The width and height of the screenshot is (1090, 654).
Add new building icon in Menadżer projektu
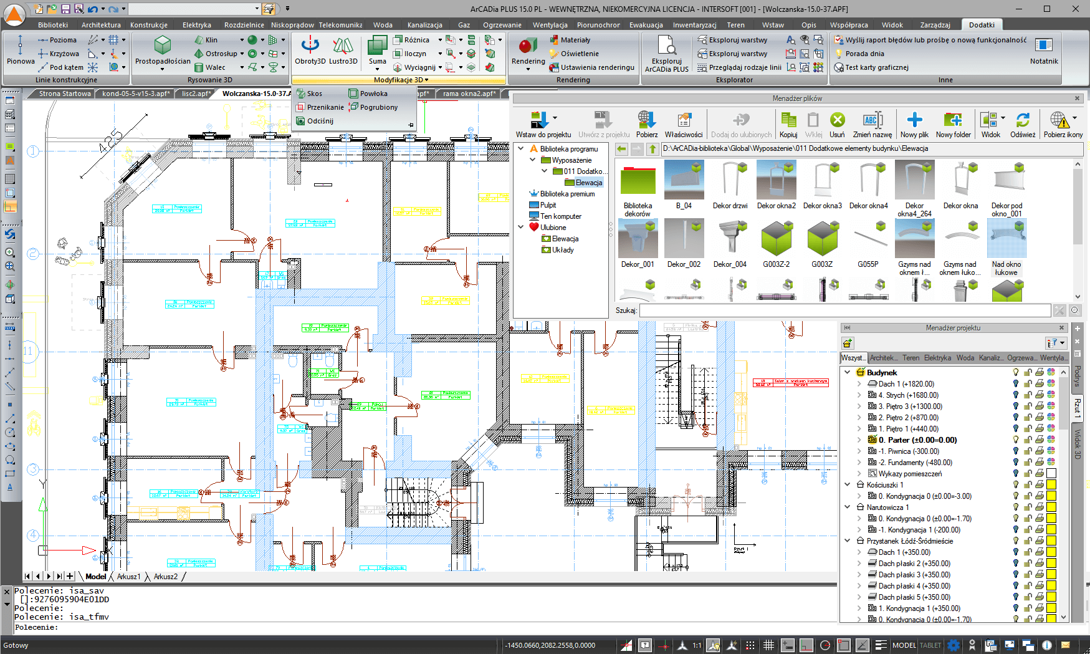click(x=848, y=343)
